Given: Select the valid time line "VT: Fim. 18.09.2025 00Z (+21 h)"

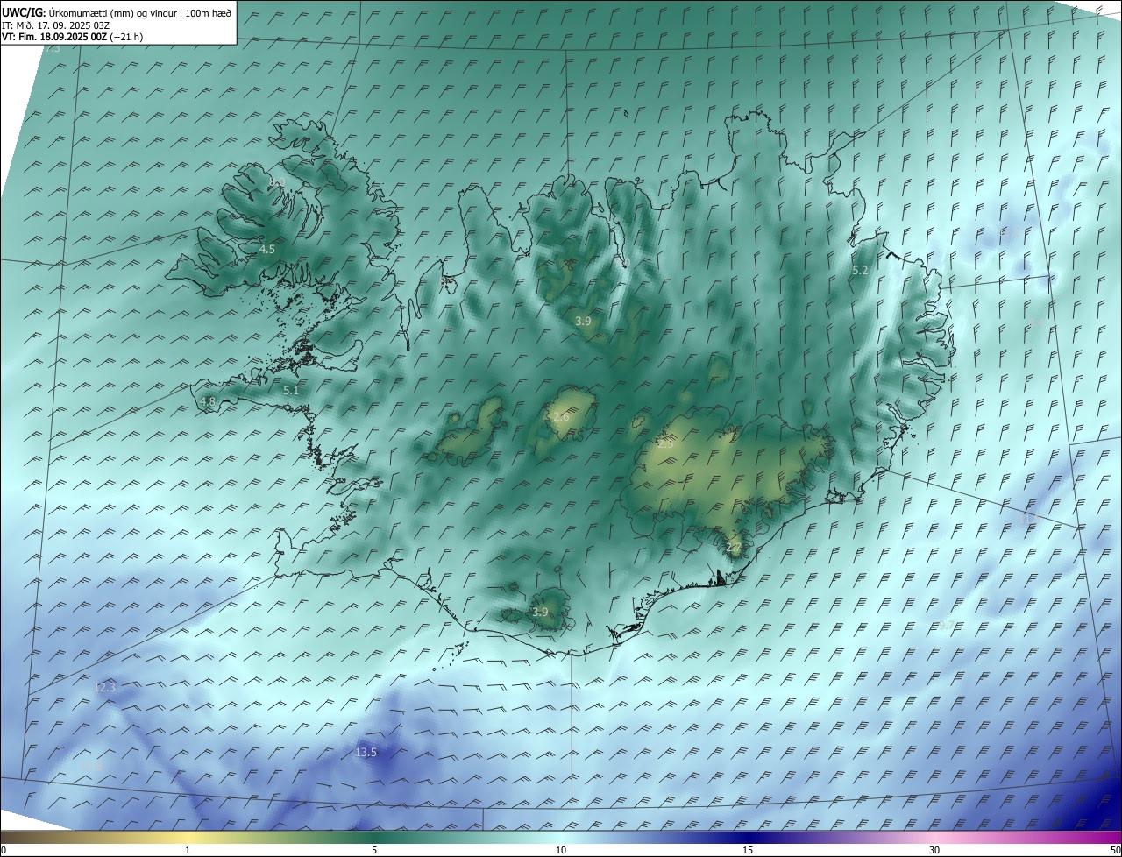Looking at the screenshot, I should (72, 37).
